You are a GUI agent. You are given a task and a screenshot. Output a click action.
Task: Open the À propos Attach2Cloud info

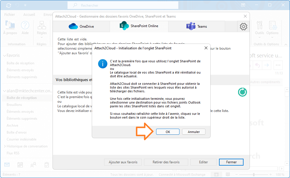[10, 27]
